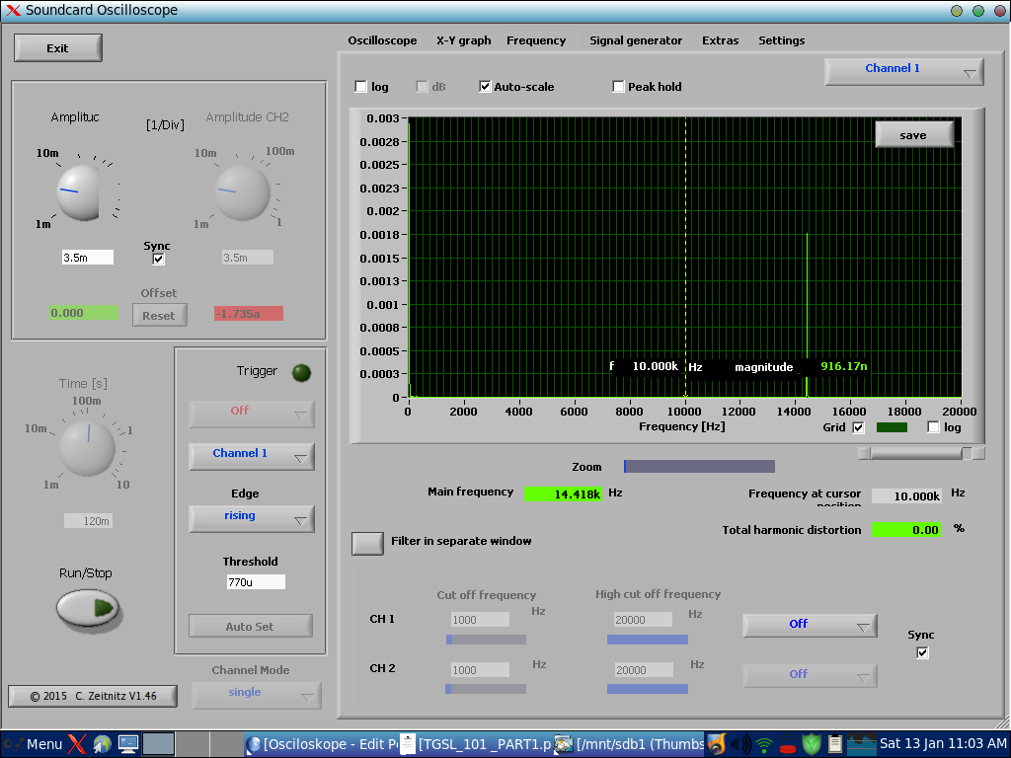Click the volume speaker tray icon

click(x=739, y=744)
